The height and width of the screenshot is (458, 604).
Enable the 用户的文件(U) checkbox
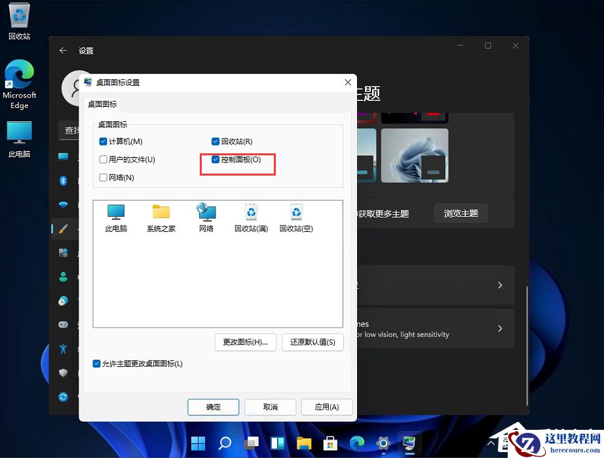103,159
